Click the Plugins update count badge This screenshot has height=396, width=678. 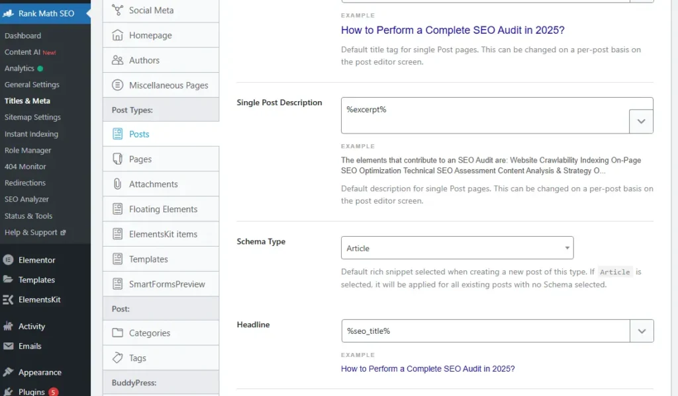(53, 392)
